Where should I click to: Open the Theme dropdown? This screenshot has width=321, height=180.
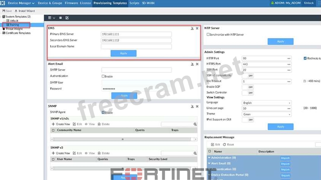coord(267,114)
